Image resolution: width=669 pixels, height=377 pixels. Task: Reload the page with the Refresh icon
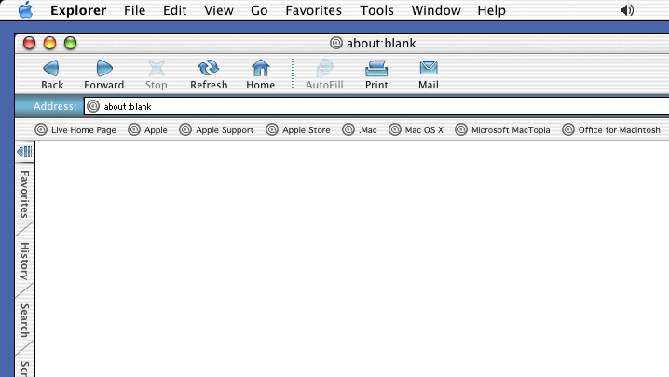209,68
